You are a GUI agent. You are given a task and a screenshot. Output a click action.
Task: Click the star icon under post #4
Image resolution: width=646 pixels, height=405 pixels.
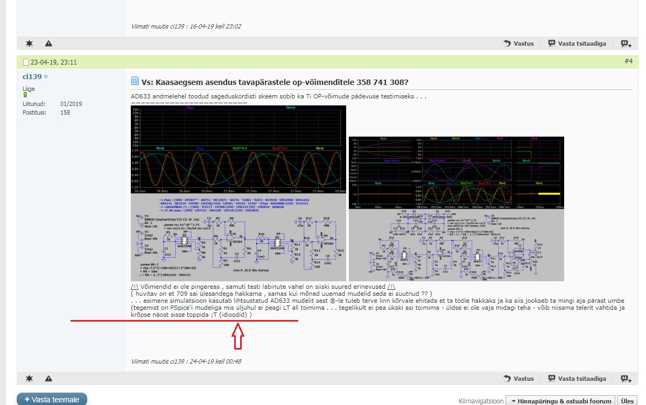click(x=29, y=379)
